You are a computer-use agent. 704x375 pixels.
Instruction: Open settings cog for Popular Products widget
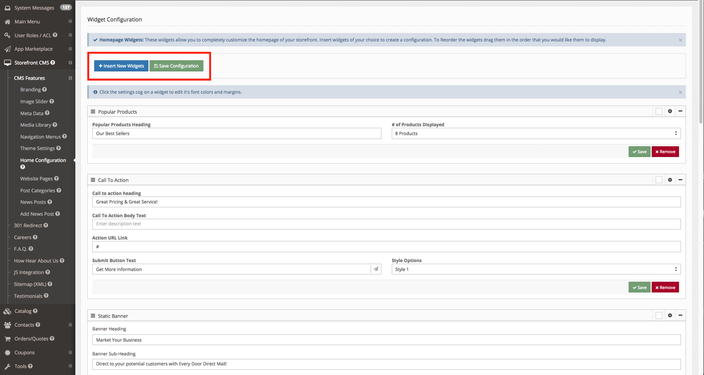[x=670, y=111]
